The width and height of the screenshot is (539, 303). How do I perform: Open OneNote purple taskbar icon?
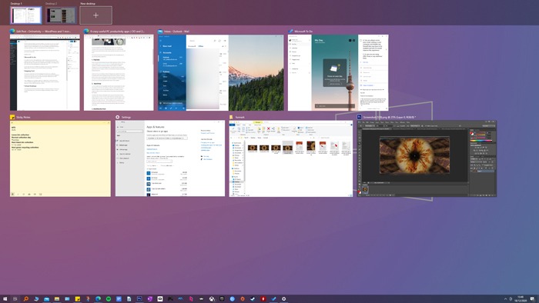(x=150, y=299)
